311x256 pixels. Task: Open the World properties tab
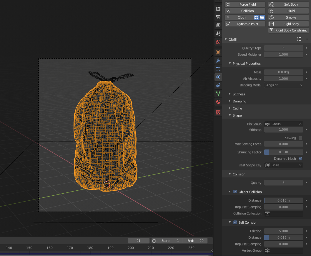[218, 42]
